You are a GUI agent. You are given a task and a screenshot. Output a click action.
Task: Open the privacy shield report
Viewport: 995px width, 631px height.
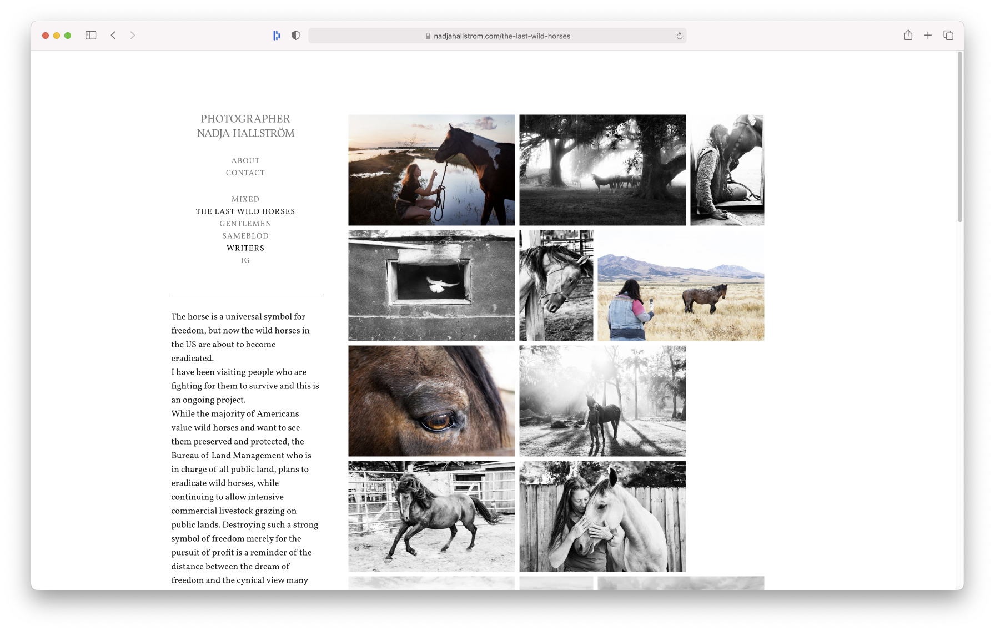coord(296,36)
